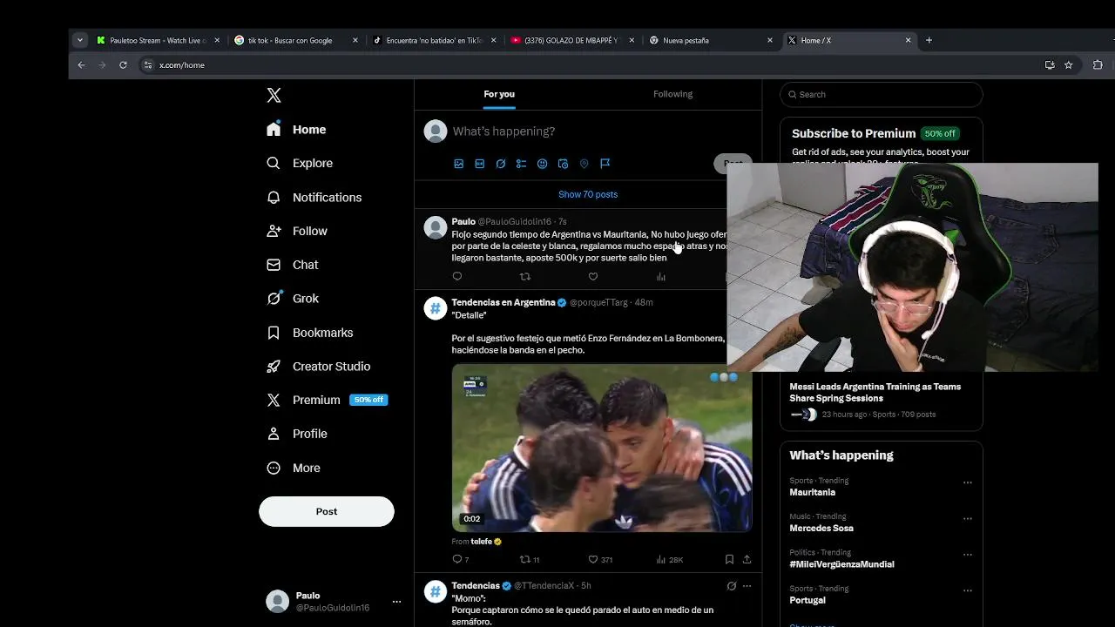Screen dimensions: 1115x627
Task: Bookmark the Tendencias en Argentina post
Action: pos(729,560)
